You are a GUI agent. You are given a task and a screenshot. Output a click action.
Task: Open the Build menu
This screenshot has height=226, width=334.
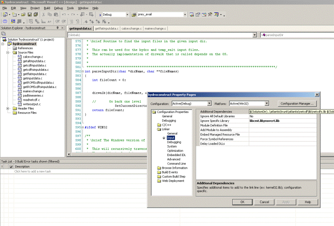pyautogui.click(x=47, y=8)
